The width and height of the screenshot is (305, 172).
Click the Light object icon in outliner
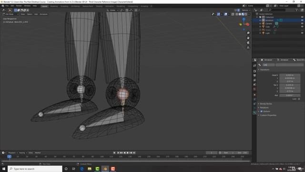[x=263, y=33]
